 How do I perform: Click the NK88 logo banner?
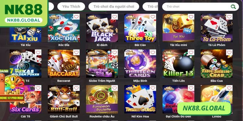point(24,13)
